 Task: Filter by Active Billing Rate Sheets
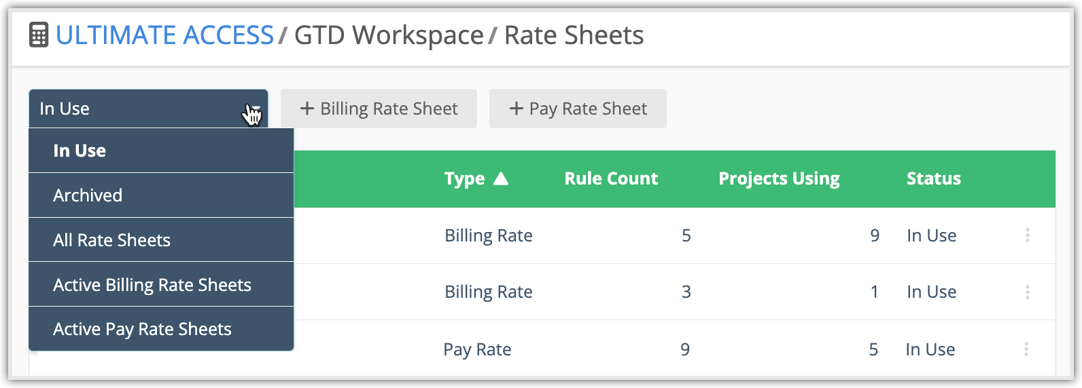[x=152, y=285]
